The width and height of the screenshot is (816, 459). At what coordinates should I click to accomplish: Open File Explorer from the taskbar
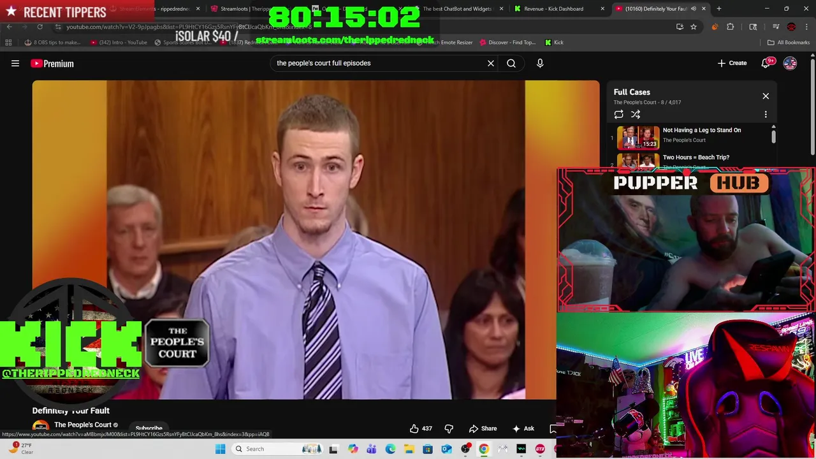[x=409, y=449]
